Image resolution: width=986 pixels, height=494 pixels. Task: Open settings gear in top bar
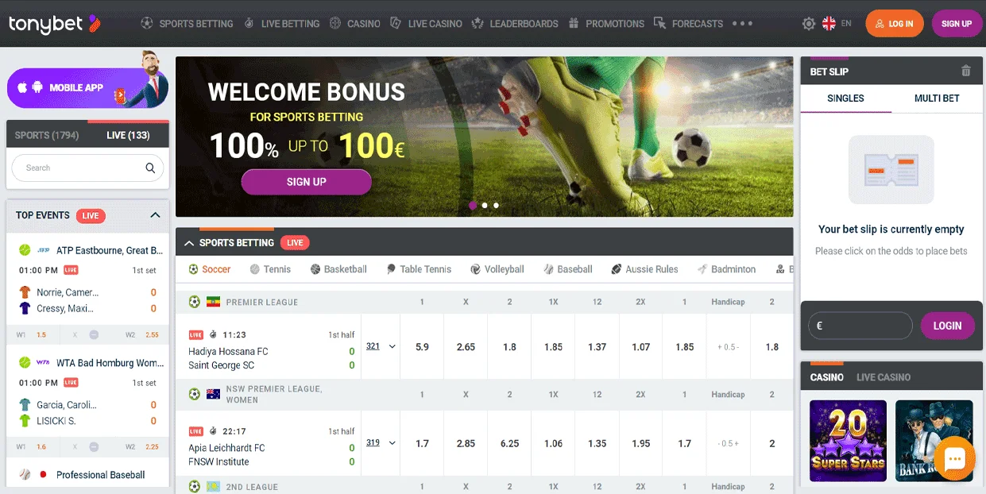tap(809, 24)
